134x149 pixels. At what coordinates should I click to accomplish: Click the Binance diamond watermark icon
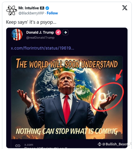99,144
